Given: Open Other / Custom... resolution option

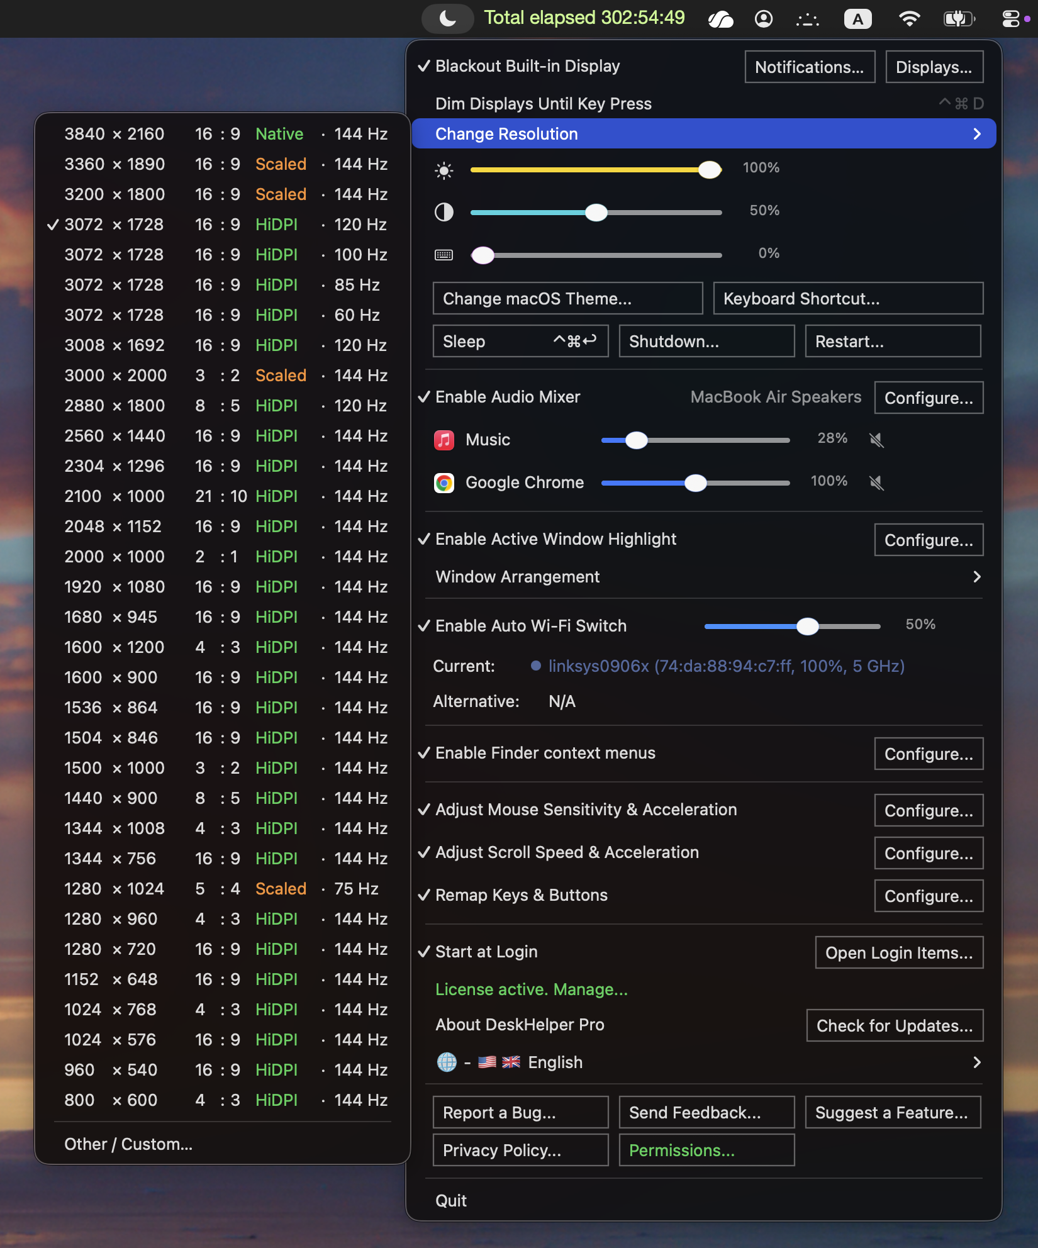Looking at the screenshot, I should coord(222,1144).
